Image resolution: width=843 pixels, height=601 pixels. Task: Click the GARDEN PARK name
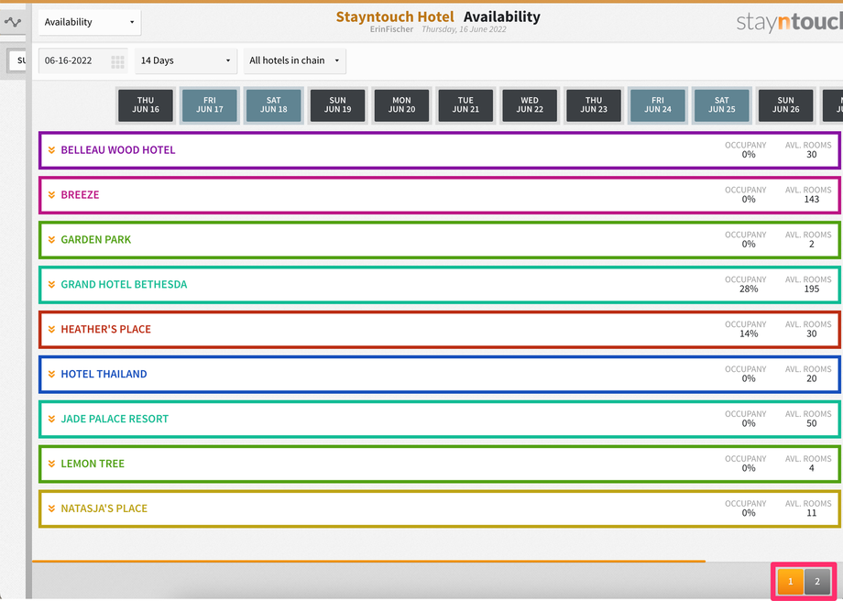pos(95,240)
